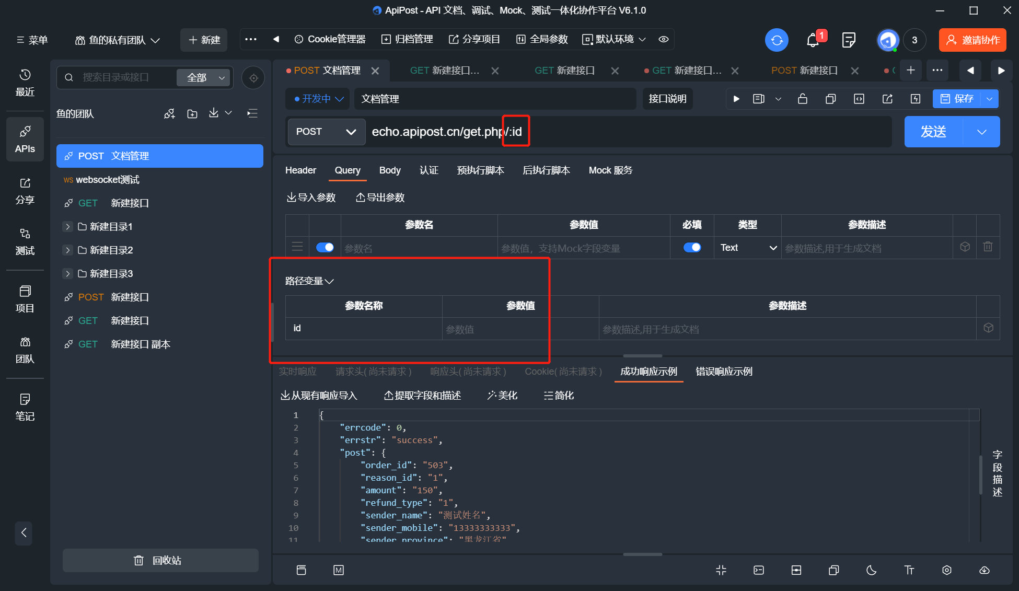
Task: Click the share export icon in request toolbar
Action: [x=887, y=99]
